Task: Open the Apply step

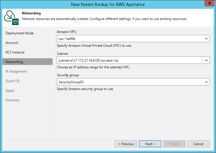Action: coord(10,91)
